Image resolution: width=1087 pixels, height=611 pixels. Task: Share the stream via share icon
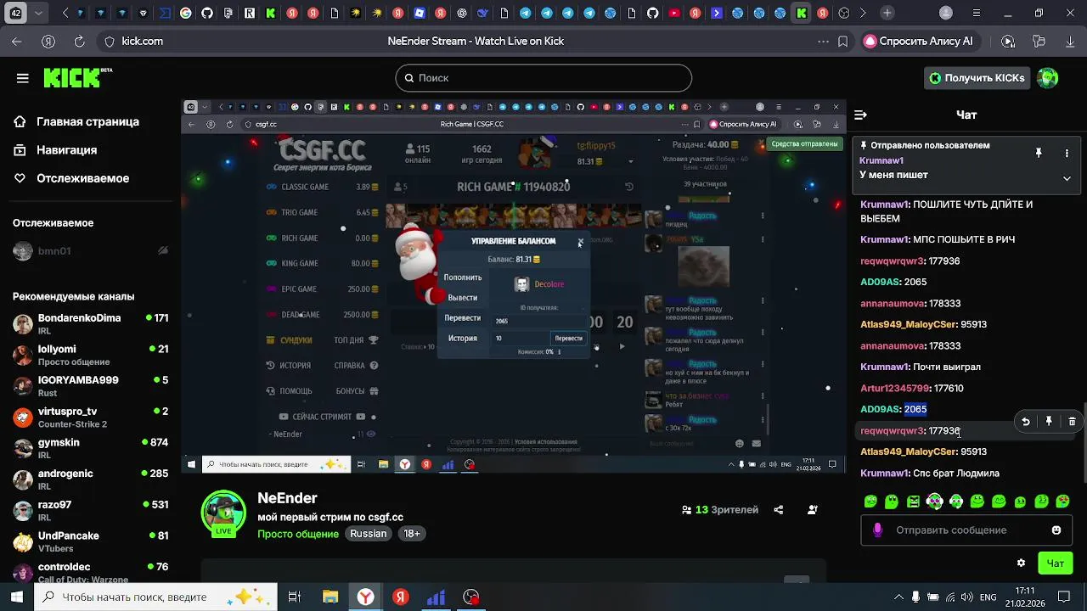pyautogui.click(x=779, y=510)
